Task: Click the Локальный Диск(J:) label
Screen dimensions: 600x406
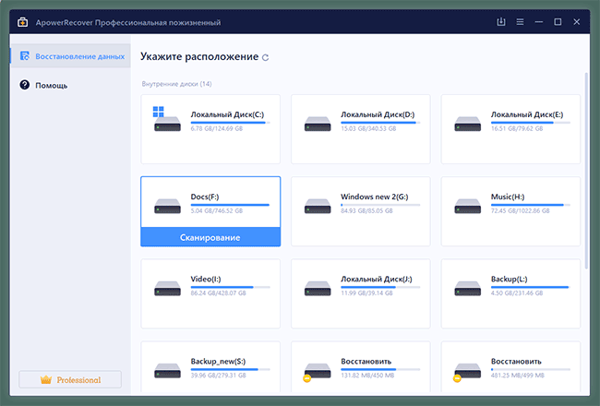Action: click(377, 279)
